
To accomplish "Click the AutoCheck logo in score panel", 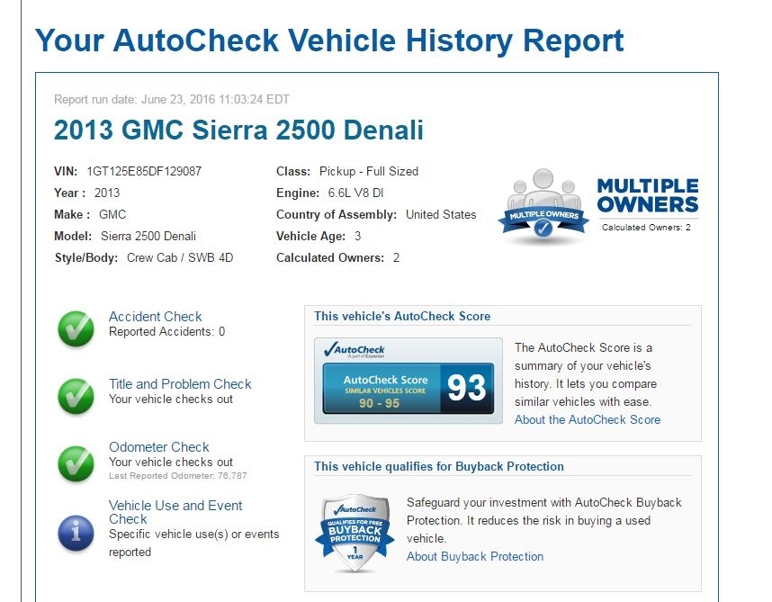I will tap(355, 350).
